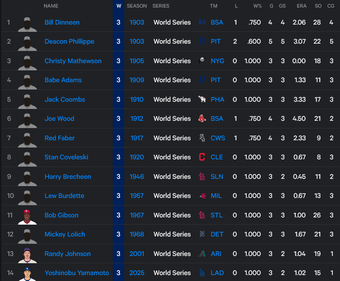Viewport: 340px width, 281px height.
Task: Open the 1946 season link
Action: pos(137,176)
